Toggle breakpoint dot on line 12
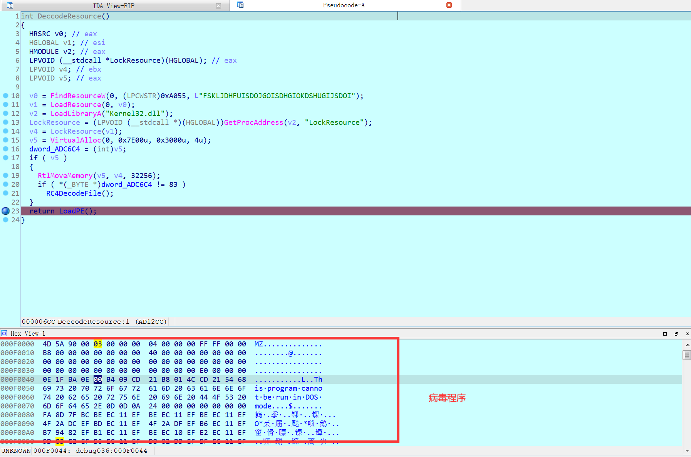This screenshot has width=691, height=457. click(x=5, y=113)
